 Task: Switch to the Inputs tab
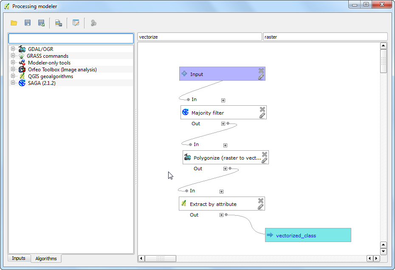(19, 258)
